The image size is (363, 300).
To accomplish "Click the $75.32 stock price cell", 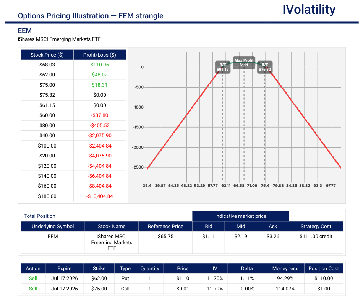I will tap(47, 95).
